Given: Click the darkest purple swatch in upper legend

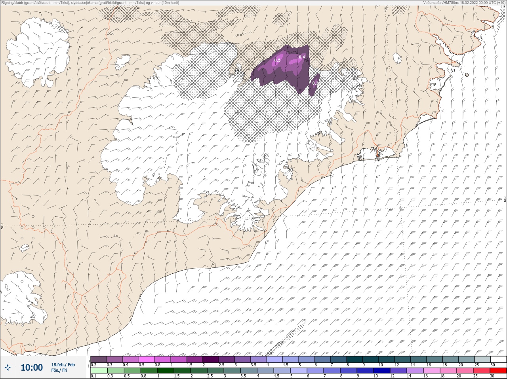Looking at the screenshot, I should tap(211, 359).
